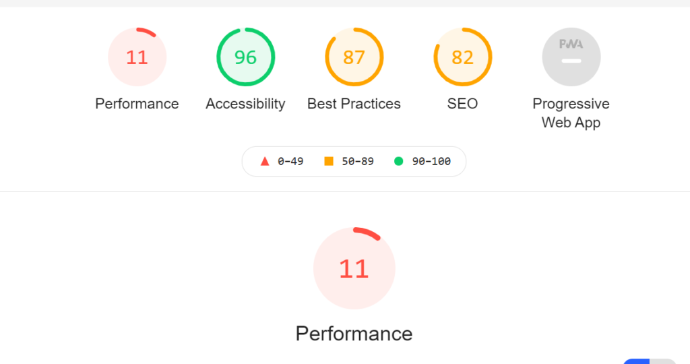The width and height of the screenshot is (690, 364).
Task: Go to the Accessibility category label
Action: tap(245, 104)
